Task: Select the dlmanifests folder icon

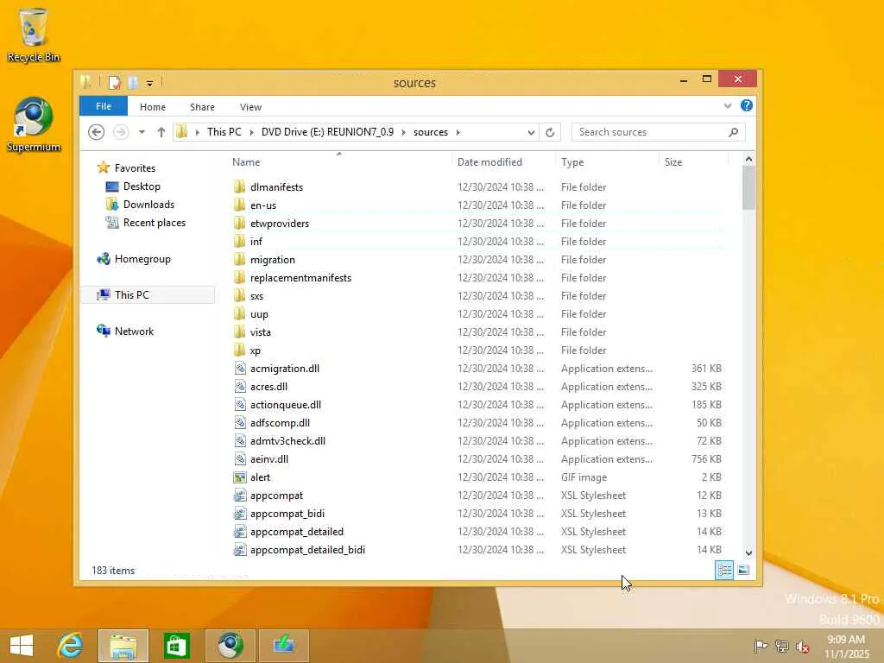Action: click(240, 186)
